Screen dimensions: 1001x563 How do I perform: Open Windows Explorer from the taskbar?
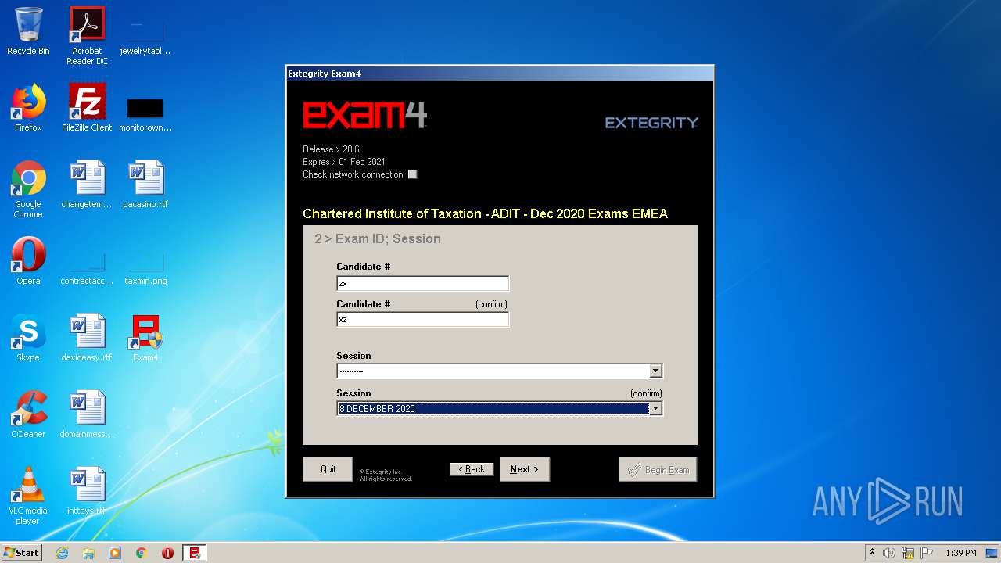coord(88,553)
